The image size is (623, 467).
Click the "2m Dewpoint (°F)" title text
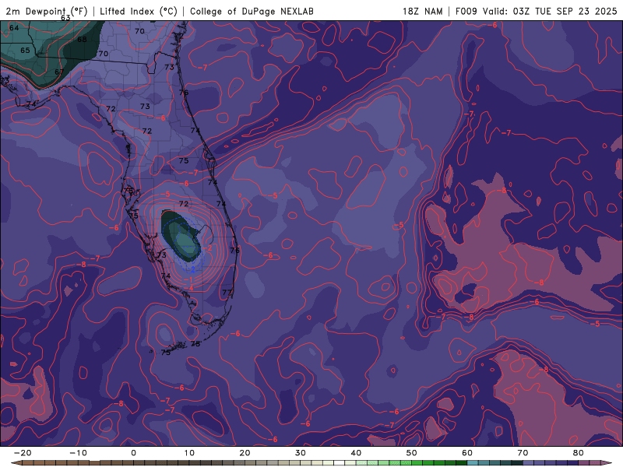[x=47, y=11]
